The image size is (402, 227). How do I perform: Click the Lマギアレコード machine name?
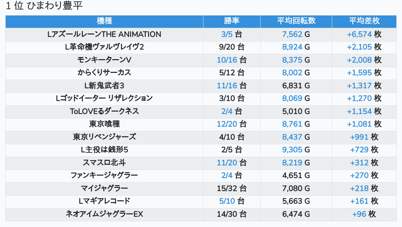tap(104, 201)
